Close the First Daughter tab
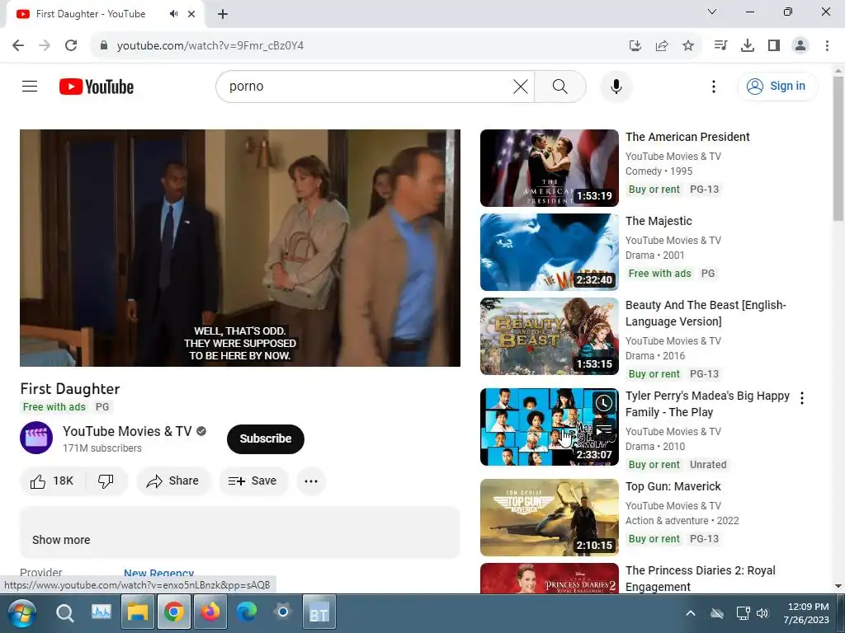Image resolution: width=845 pixels, height=633 pixels. click(x=191, y=14)
